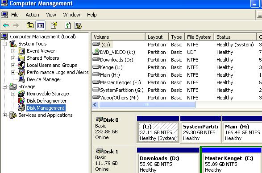Click the MMC icon left of File menu
Image resolution: width=262 pixels, height=173 pixels.
(4, 15)
